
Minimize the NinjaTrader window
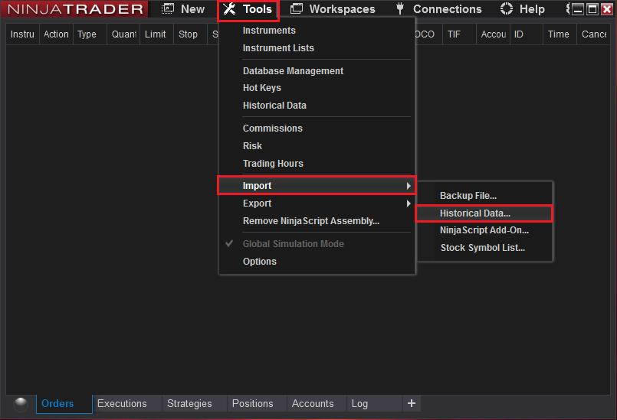pyautogui.click(x=578, y=9)
